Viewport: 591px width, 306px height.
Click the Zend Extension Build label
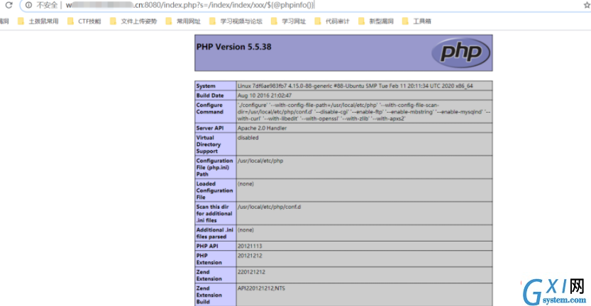point(209,295)
